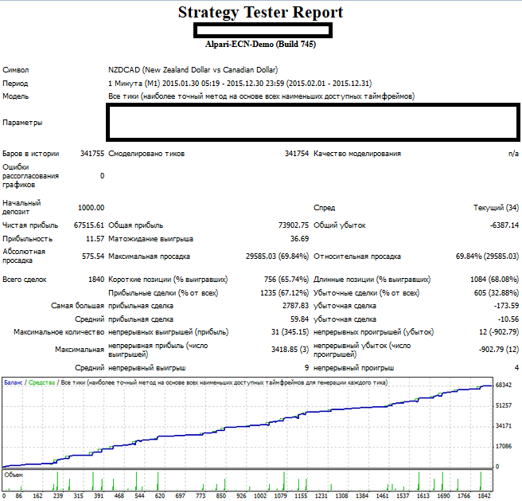Select short positions value 756 (65.74%)
This screenshot has height=501, width=522.
pyautogui.click(x=286, y=280)
